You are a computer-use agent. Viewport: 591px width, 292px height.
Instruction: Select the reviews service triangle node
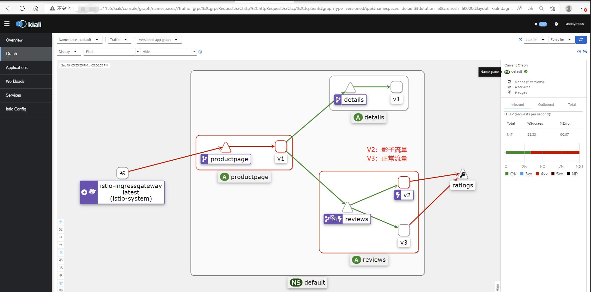(347, 207)
